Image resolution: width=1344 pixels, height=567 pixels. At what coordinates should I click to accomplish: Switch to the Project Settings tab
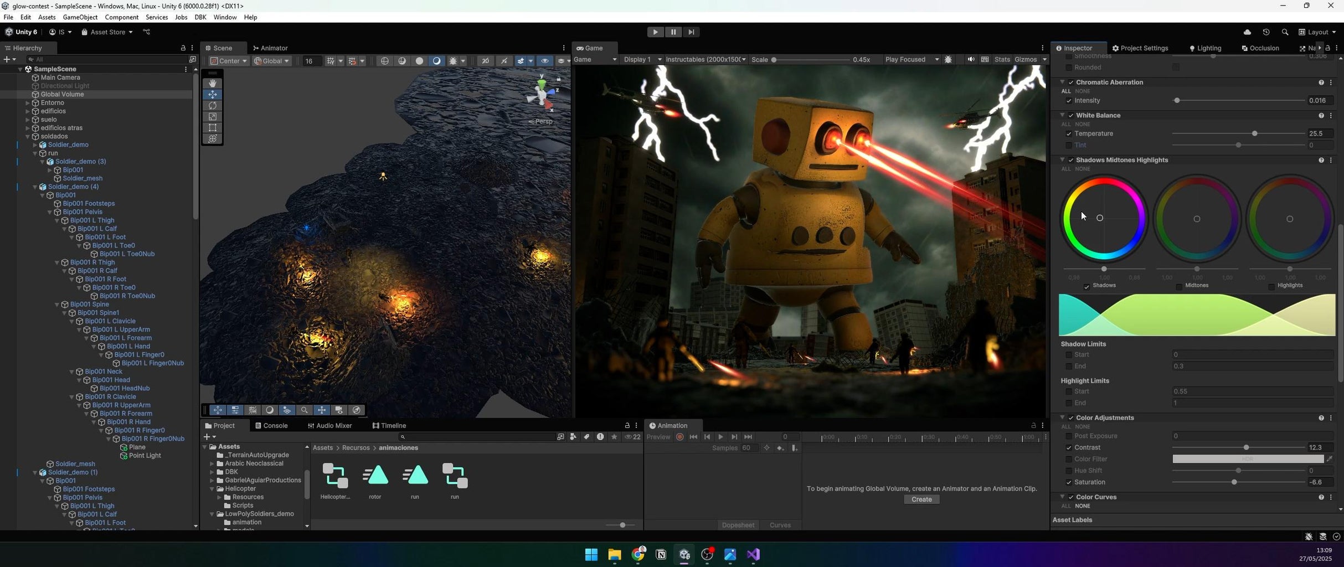click(1140, 48)
